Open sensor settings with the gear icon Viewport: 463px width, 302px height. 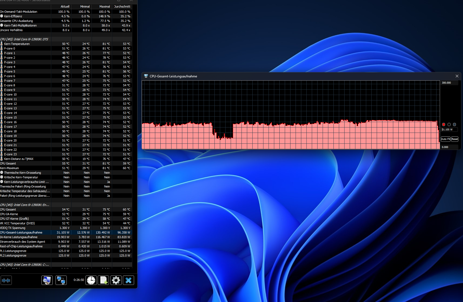[x=116, y=280]
